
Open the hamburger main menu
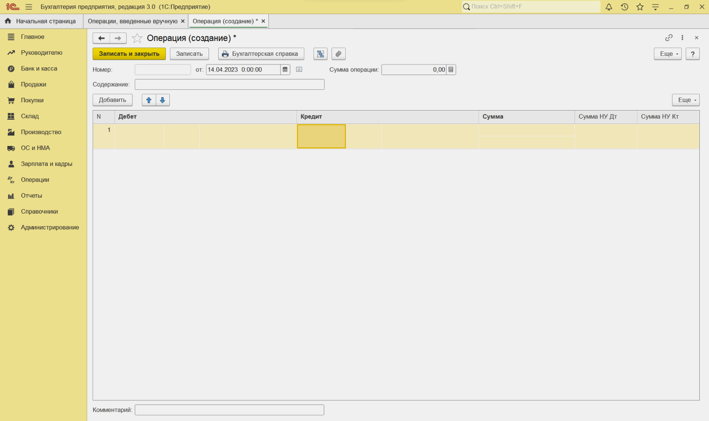click(x=29, y=7)
